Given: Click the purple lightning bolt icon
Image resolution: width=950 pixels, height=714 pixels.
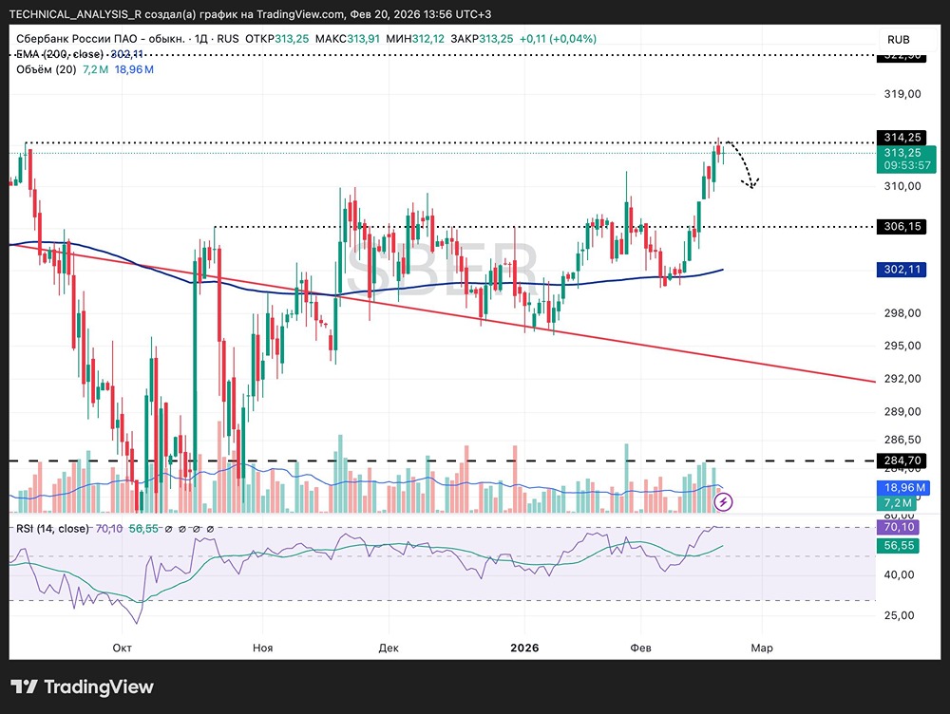Looking at the screenshot, I should [x=723, y=502].
